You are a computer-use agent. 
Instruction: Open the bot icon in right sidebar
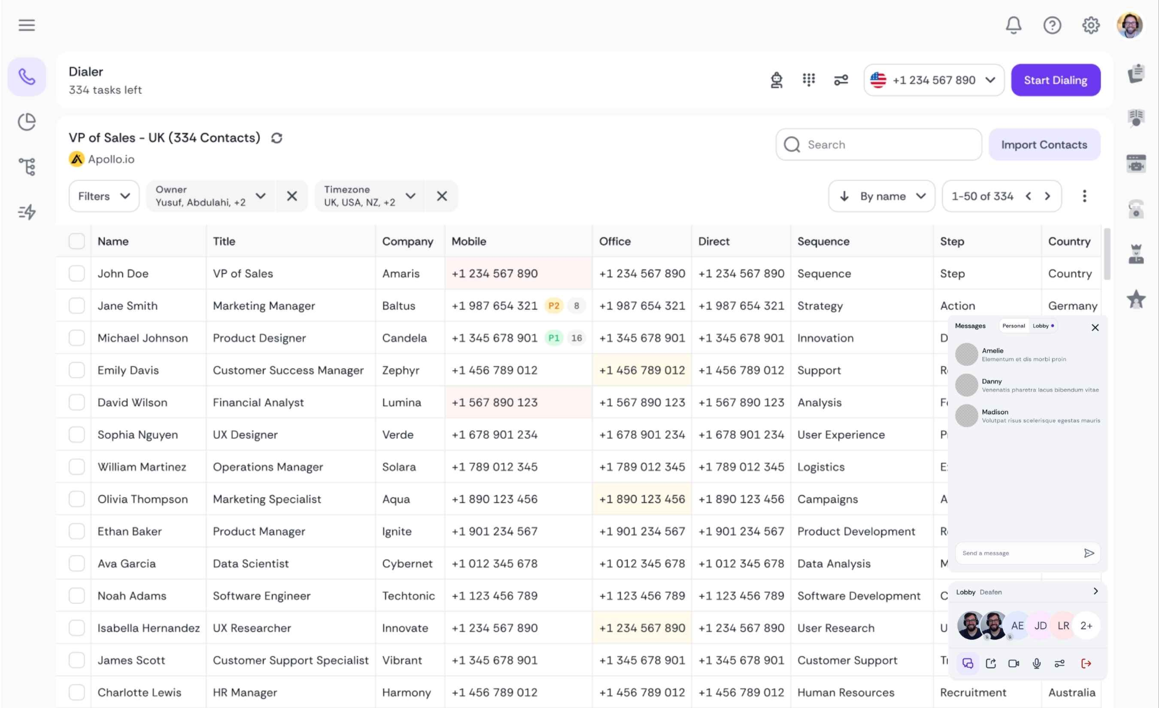[1136, 163]
